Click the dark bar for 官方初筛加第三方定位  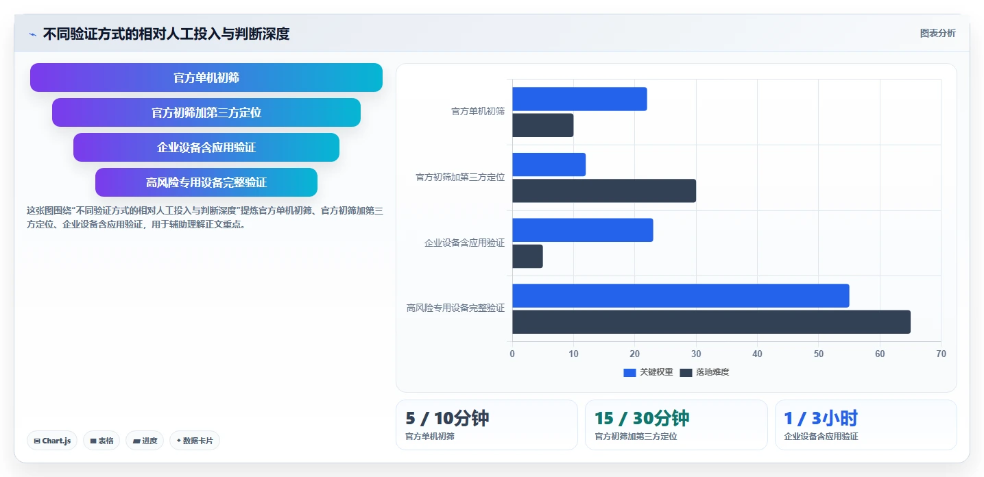click(604, 191)
